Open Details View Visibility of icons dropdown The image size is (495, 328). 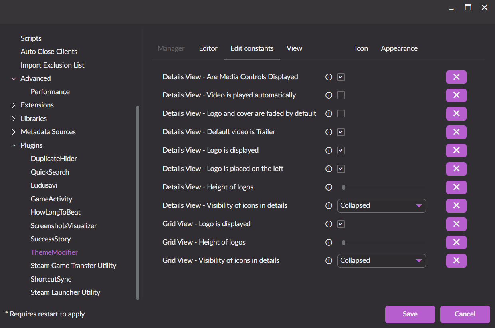[381, 206]
